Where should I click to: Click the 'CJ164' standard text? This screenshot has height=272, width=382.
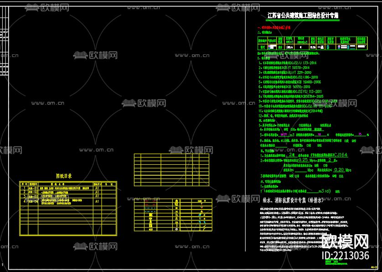pos(341,155)
